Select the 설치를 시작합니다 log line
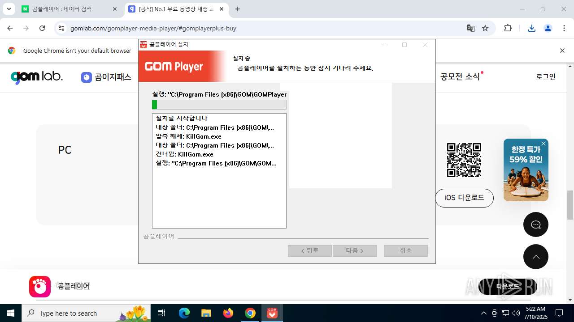 tap(182, 118)
